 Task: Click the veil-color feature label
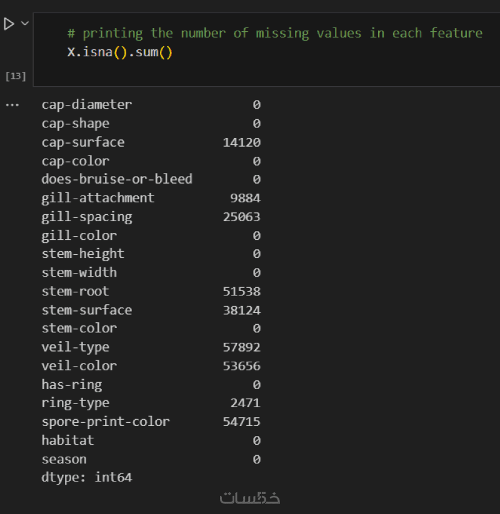tap(79, 365)
